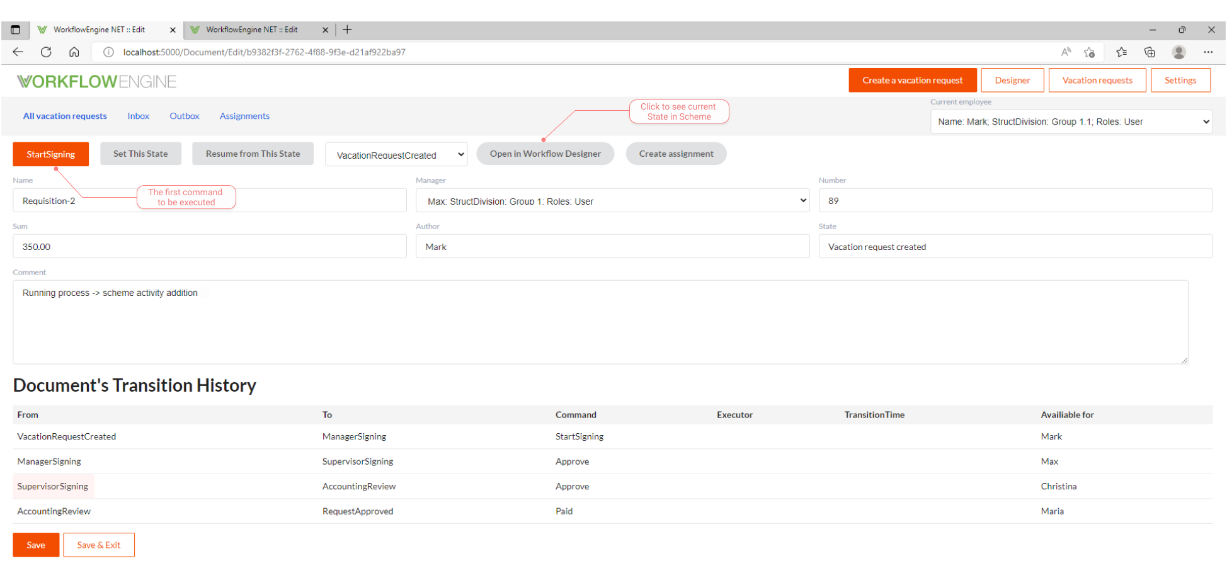Open a new browser tab
The image size is (1227, 573).
[347, 30]
